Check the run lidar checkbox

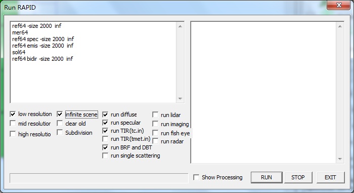pyautogui.click(x=155, y=115)
